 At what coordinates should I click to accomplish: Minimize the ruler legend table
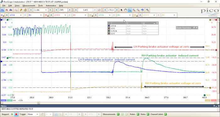pos(154,23)
